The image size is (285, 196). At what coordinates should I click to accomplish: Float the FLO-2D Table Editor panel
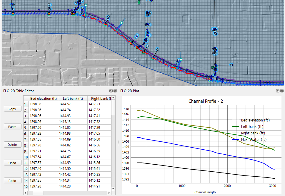111,91
